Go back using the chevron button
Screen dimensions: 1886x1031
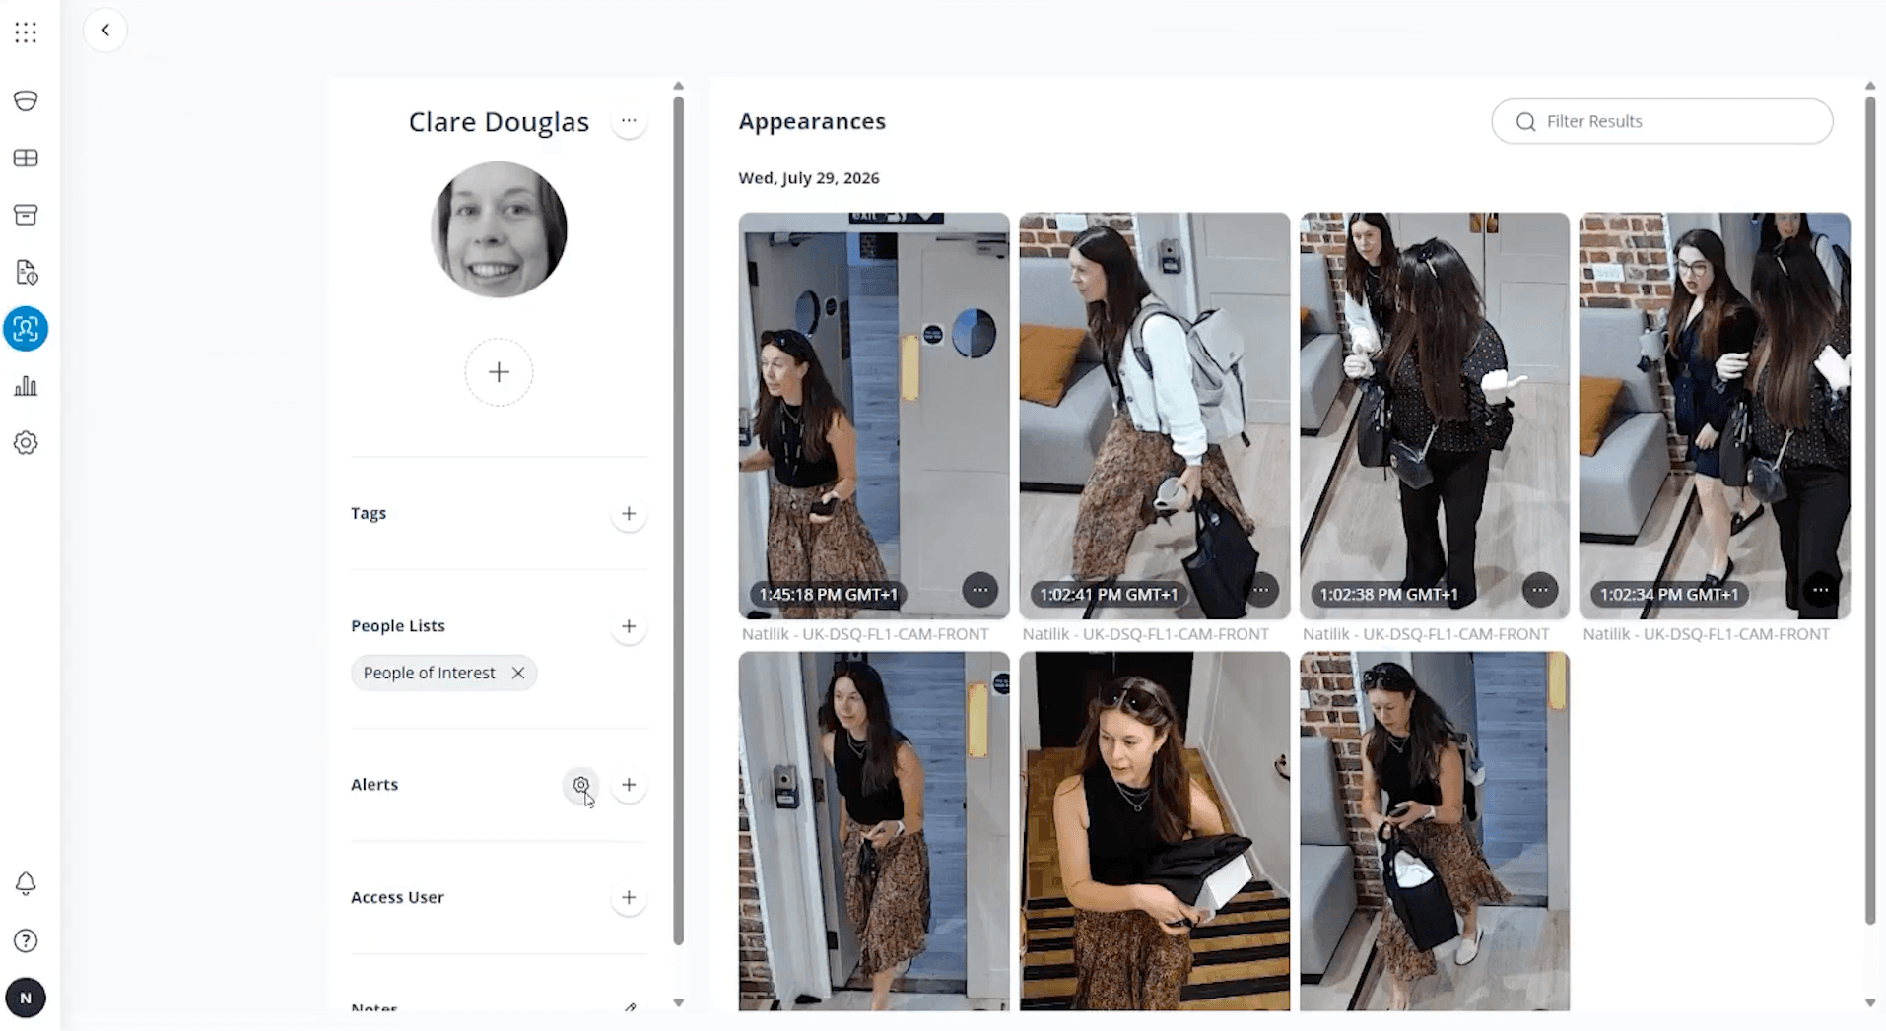(x=105, y=30)
